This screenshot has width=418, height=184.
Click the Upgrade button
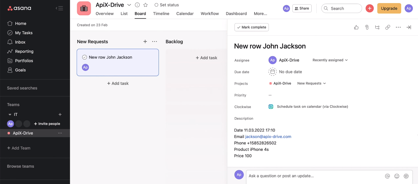[x=389, y=8]
